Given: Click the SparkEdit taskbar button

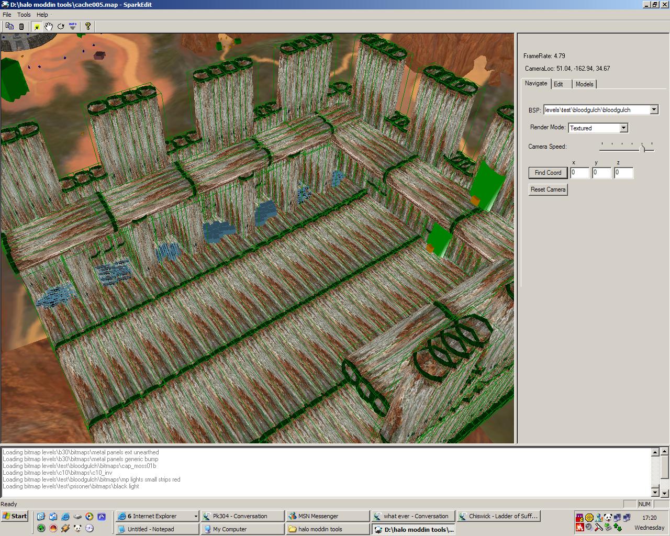Looking at the screenshot, I should coord(413,529).
